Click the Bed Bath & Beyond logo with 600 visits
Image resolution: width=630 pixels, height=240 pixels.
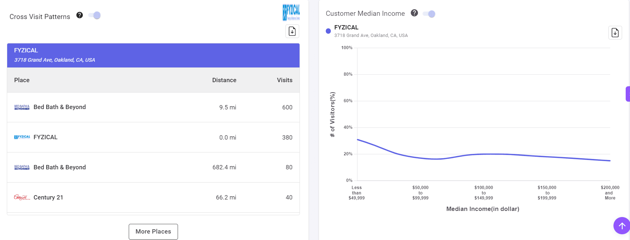(22, 107)
